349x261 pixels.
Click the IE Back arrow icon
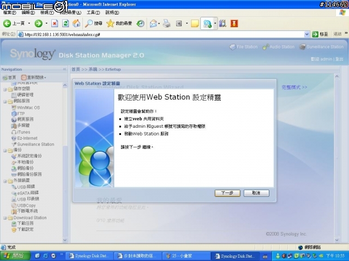coord(7,23)
